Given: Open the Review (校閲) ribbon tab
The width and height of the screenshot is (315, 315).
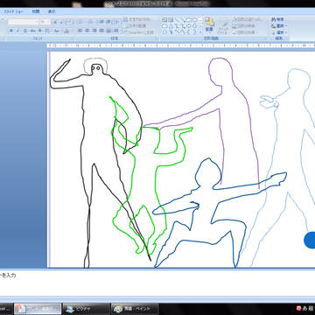Looking at the screenshot, I should click(x=36, y=11).
